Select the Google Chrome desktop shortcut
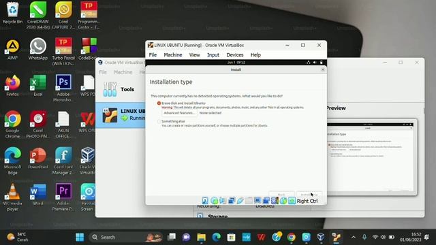The height and width of the screenshot is (245, 436). point(12,125)
